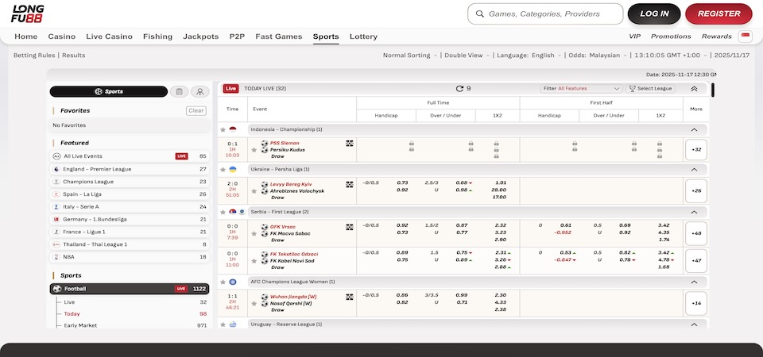Click the REGISTER button
This screenshot has width=763, height=357.
click(x=718, y=14)
